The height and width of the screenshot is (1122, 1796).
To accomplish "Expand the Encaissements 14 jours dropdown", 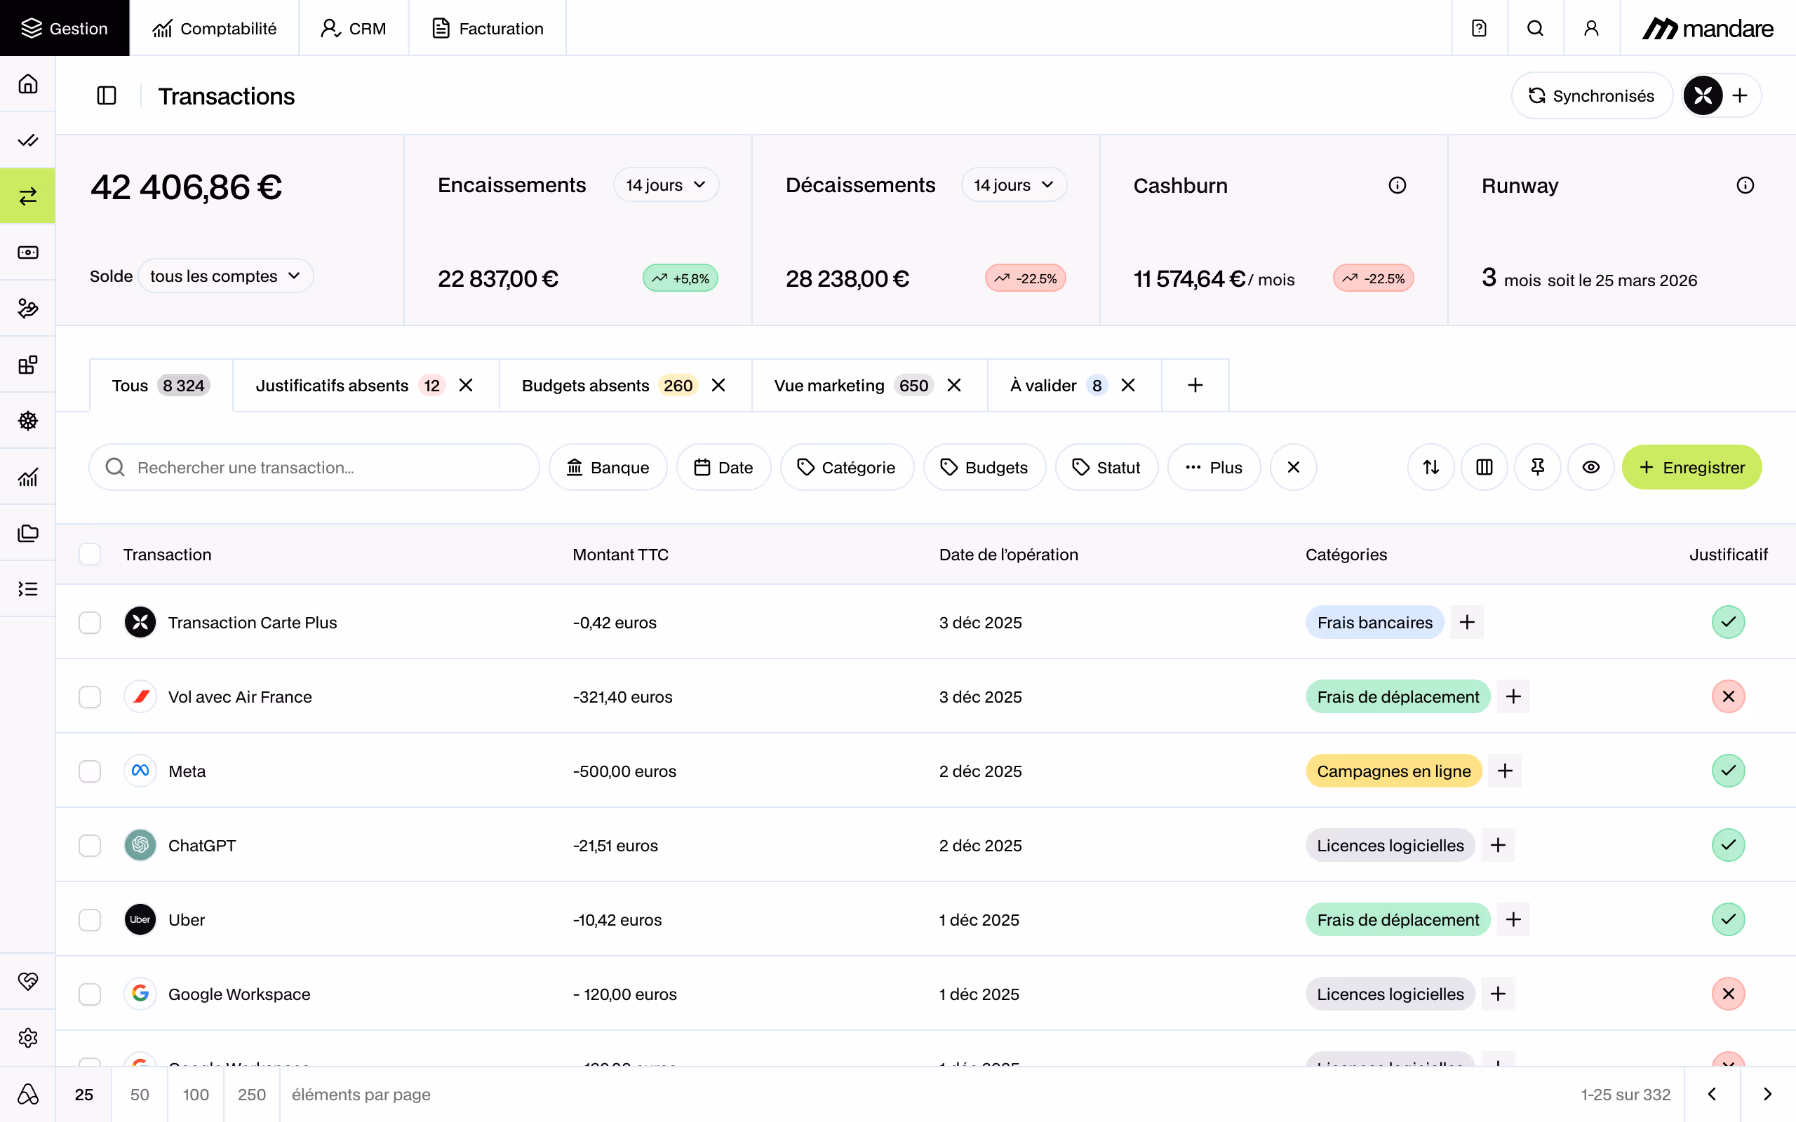I will click(665, 184).
